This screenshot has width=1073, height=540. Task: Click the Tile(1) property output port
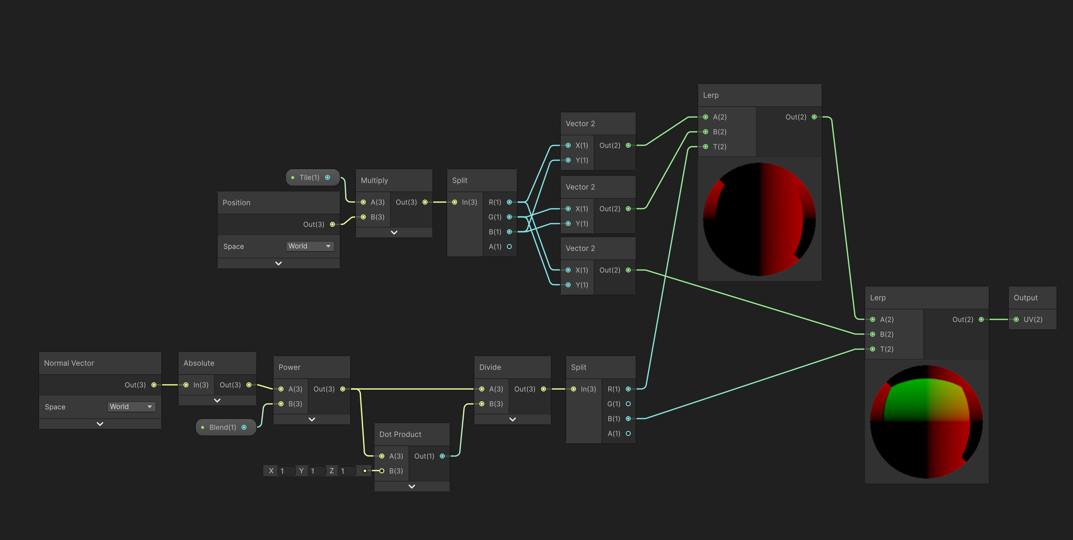(x=327, y=177)
